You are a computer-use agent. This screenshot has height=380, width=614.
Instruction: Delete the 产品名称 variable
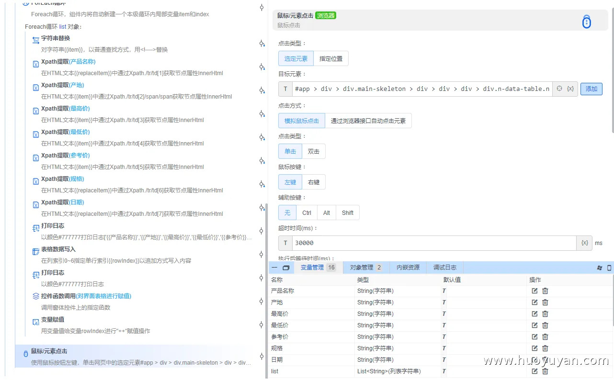(545, 291)
